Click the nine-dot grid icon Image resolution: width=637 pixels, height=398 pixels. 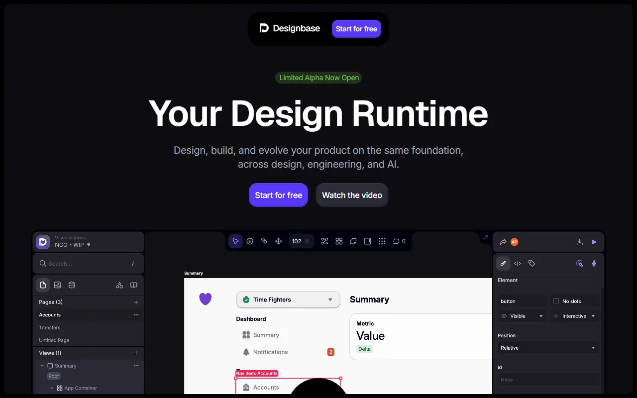click(382, 241)
